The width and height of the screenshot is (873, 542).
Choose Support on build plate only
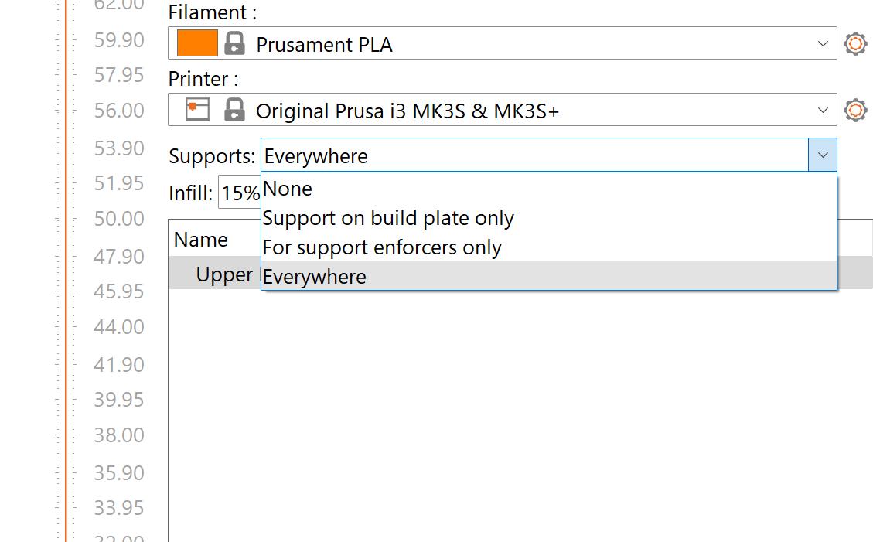coord(388,218)
